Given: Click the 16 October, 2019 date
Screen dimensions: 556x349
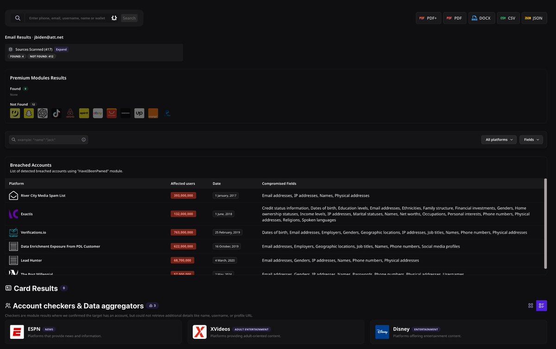Looking at the screenshot, I should 227,247.
